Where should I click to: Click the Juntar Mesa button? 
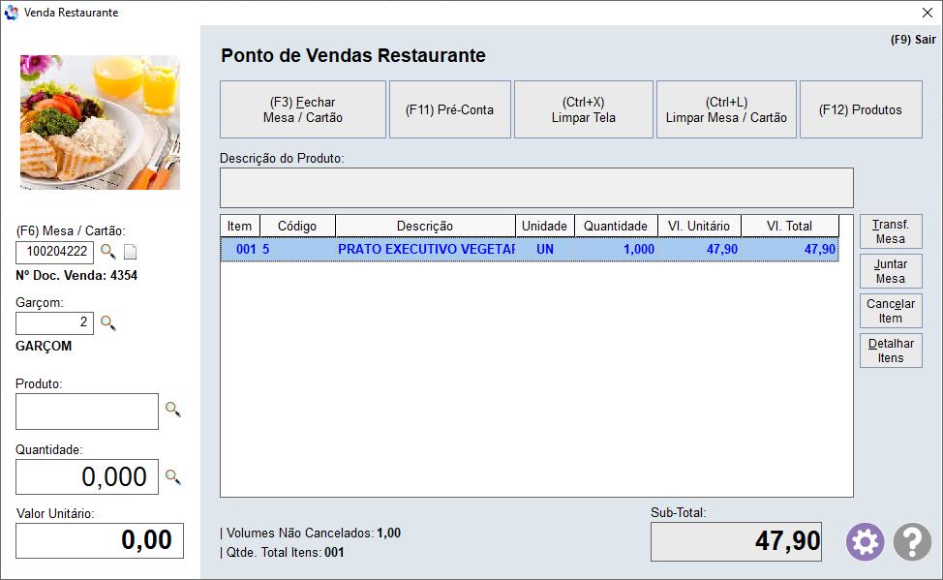[x=890, y=271]
